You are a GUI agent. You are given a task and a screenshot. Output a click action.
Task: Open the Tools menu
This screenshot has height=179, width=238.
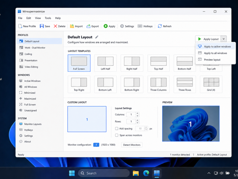(x=48, y=18)
